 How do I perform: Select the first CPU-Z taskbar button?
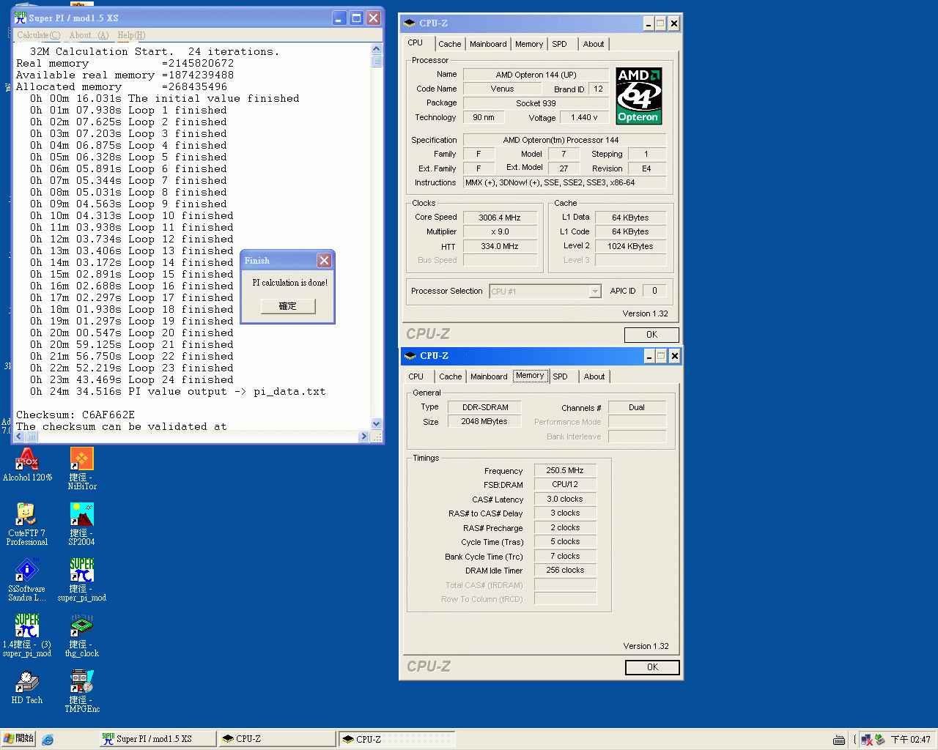(278, 739)
